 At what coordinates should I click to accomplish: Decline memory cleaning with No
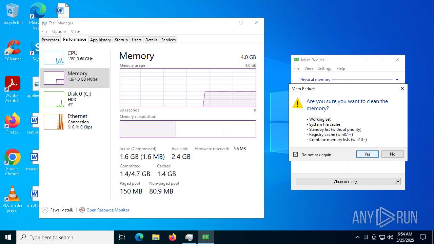[393, 154]
